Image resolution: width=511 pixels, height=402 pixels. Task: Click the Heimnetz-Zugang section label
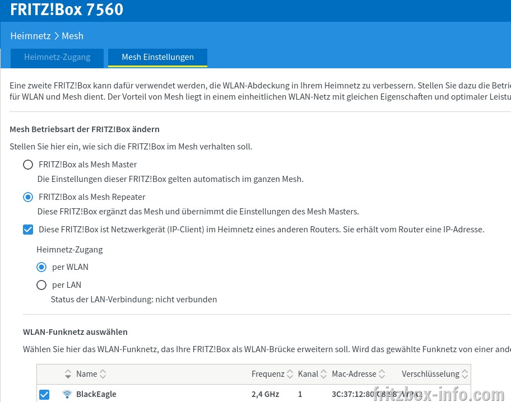69,250
